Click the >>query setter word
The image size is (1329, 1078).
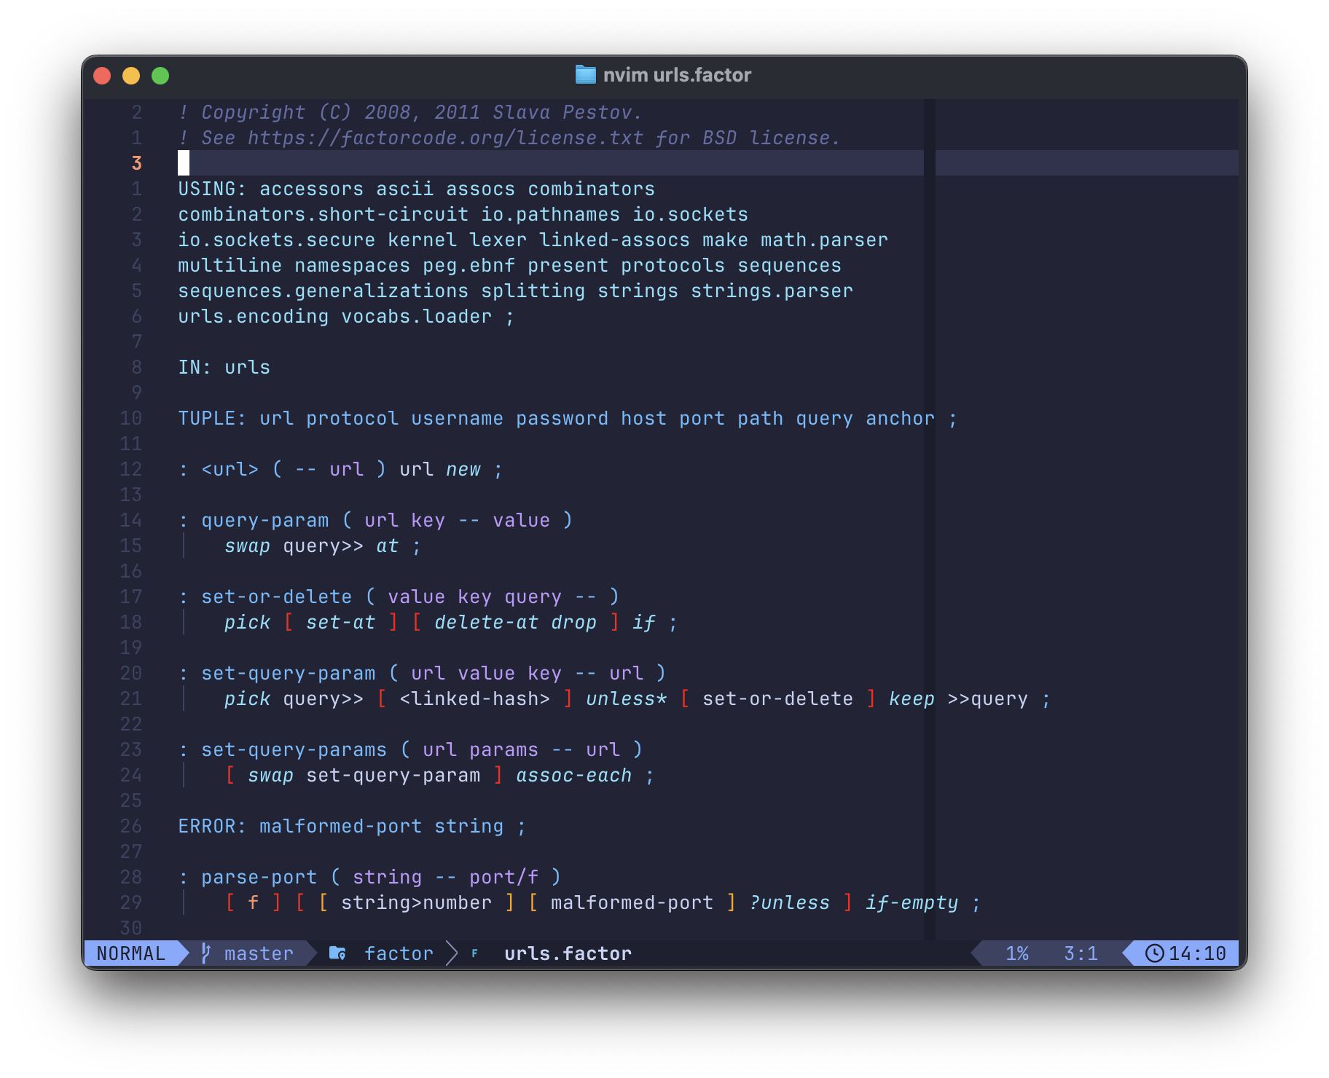tap(988, 699)
